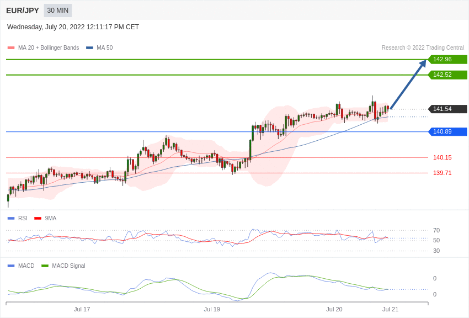The image size is (469, 318).
Task: Click the RSI 50 axis value
Action: (x=436, y=240)
